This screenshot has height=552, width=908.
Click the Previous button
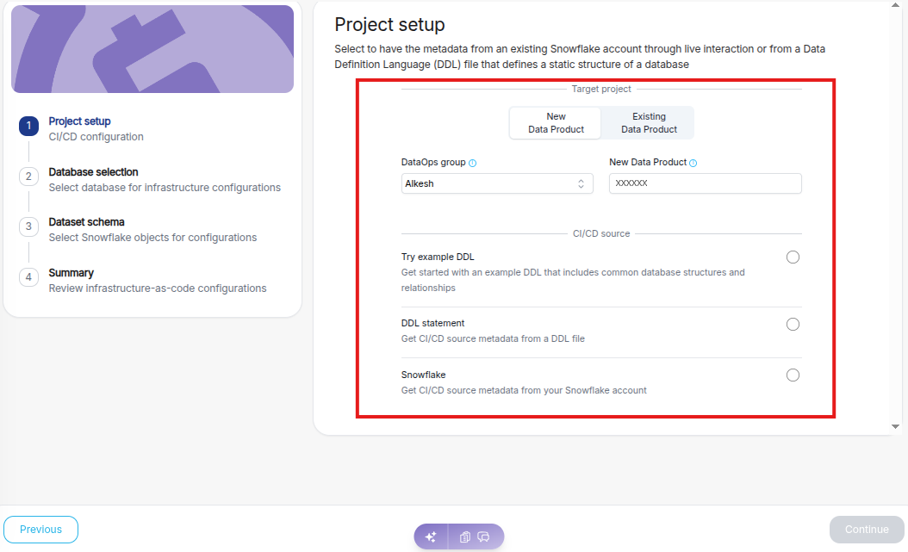coord(40,530)
